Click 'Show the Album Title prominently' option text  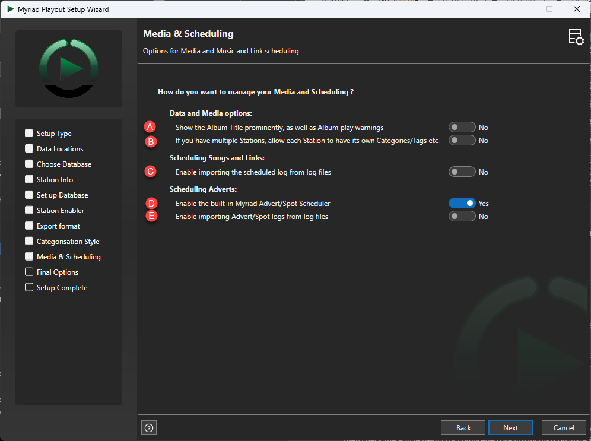(x=279, y=128)
